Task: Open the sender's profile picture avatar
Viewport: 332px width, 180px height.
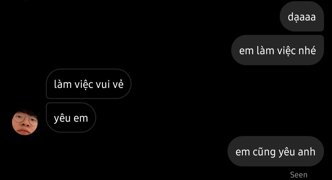Action: tap(25, 122)
